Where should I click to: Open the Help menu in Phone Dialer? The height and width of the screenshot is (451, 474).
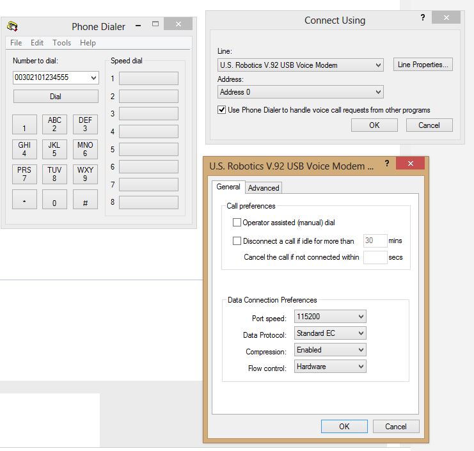(88, 43)
